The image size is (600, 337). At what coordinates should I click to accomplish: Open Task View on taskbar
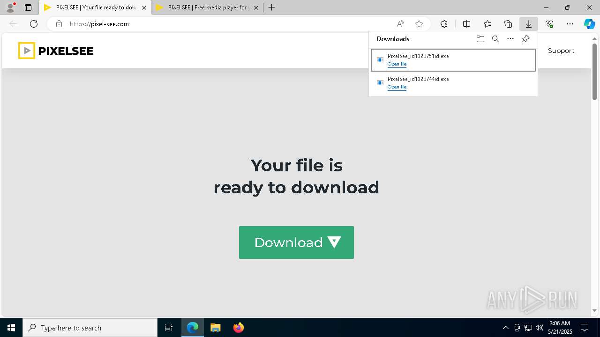point(169,328)
